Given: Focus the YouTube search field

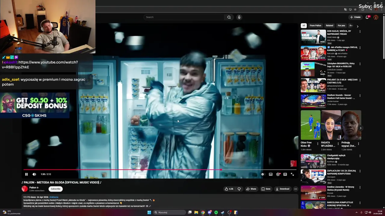Looking at the screenshot, I should coord(184,17).
